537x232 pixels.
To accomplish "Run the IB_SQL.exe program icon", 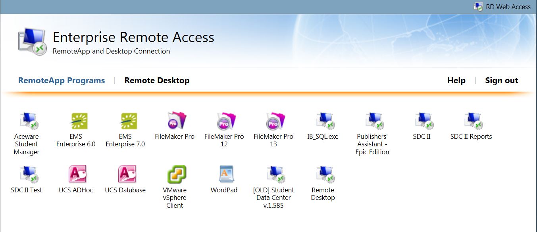I will coord(325,121).
